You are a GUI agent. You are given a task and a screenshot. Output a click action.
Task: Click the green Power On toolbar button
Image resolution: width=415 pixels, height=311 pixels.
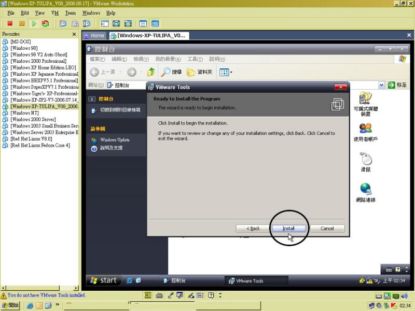pos(34,23)
